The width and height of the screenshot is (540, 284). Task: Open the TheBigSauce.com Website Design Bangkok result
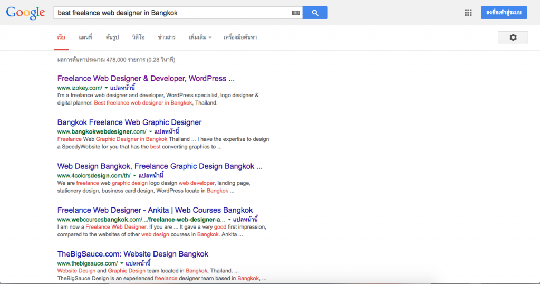click(132, 254)
